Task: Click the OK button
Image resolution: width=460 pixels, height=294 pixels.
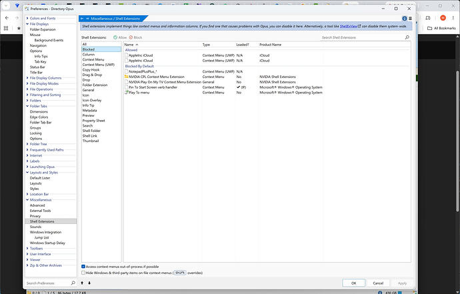Action: [353, 283]
